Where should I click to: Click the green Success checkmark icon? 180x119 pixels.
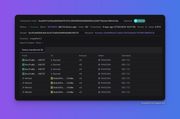click(x=29, y=27)
